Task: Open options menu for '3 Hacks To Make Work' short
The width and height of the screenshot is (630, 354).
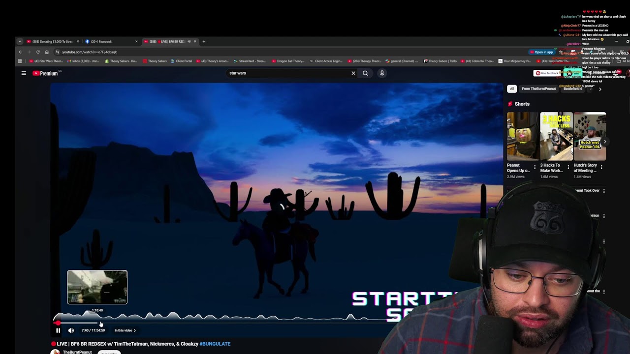Action: pos(568,168)
